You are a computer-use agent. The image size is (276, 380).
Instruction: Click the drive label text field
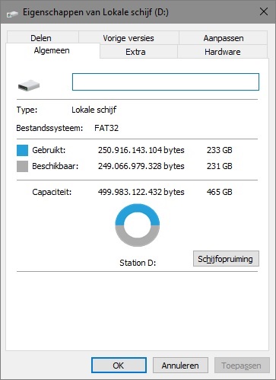[166, 81]
